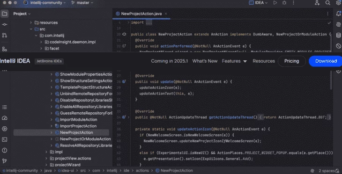Expand the impl package in tree

click(46, 152)
